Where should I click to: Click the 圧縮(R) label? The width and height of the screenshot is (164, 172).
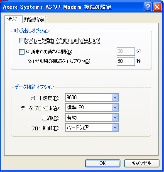point(51,118)
